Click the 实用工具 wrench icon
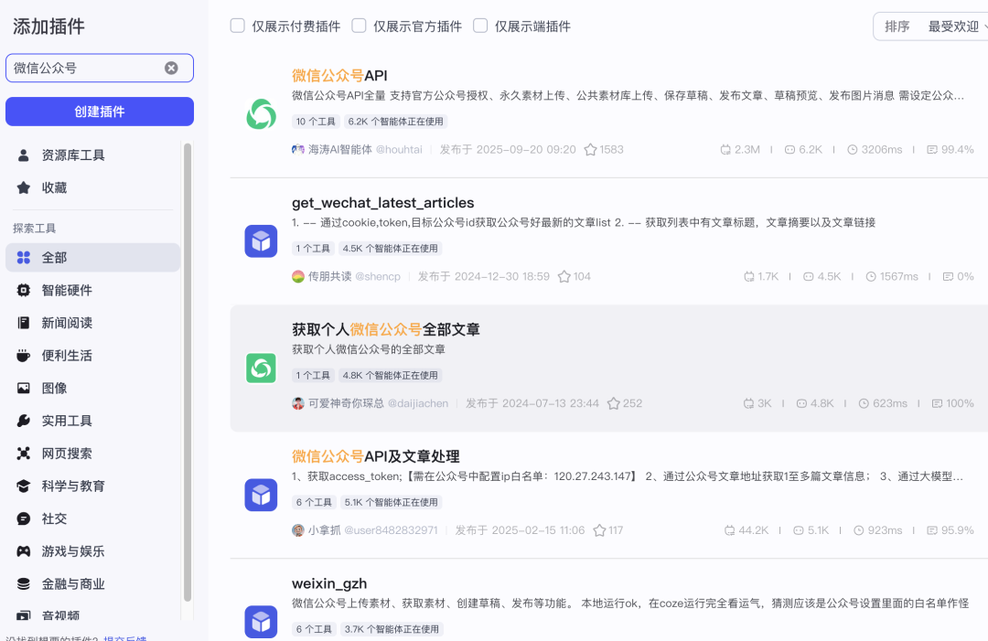The height and width of the screenshot is (641, 988). click(x=23, y=421)
